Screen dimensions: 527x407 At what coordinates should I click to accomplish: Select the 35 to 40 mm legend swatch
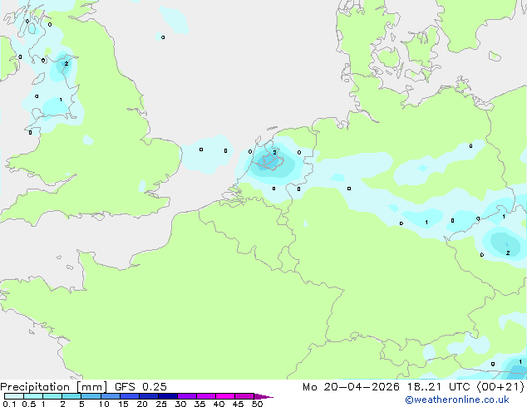tap(206, 396)
